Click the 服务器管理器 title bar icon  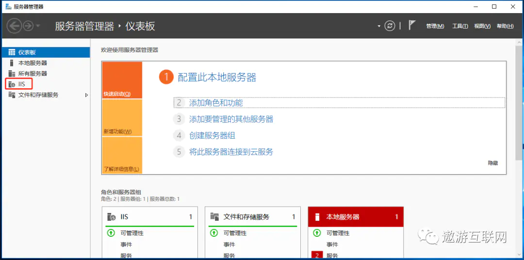(x=8, y=6)
